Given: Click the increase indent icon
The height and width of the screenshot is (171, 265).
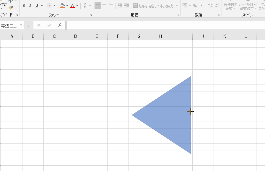Looking at the screenshot, I should point(126,6).
